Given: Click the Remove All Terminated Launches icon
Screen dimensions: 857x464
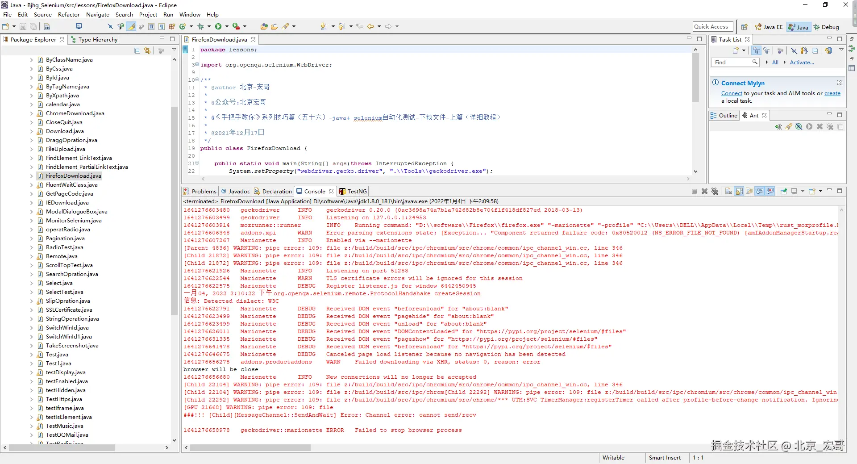Looking at the screenshot, I should pyautogui.click(x=715, y=192).
